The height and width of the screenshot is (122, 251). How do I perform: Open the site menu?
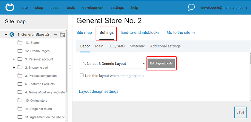[x=25, y=7]
